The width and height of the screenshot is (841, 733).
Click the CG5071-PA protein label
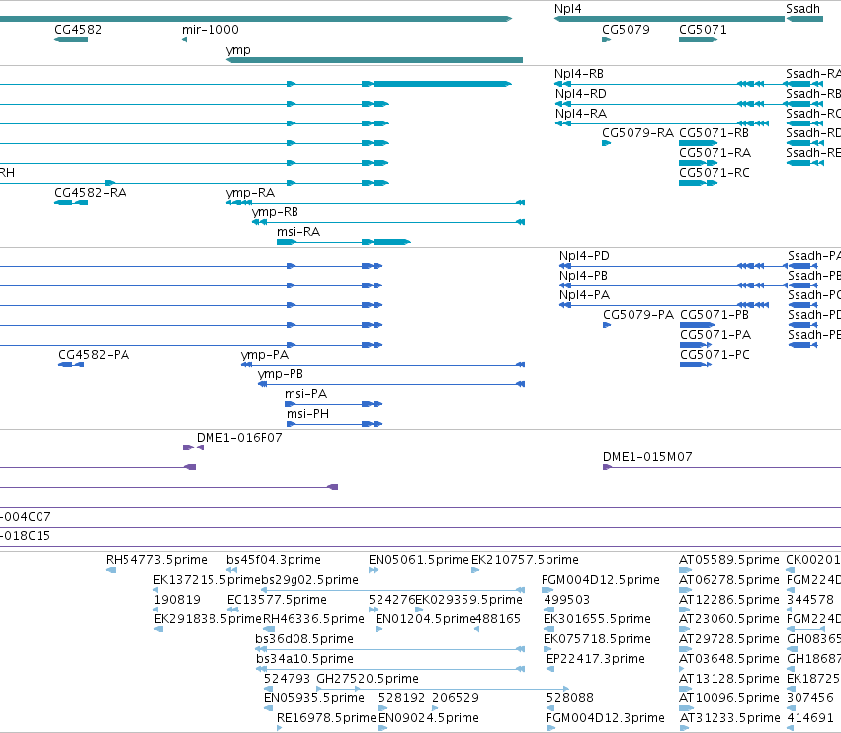pos(715,335)
